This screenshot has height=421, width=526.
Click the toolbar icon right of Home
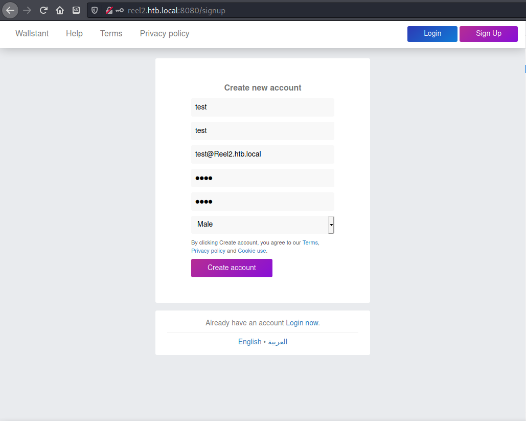[x=76, y=10]
